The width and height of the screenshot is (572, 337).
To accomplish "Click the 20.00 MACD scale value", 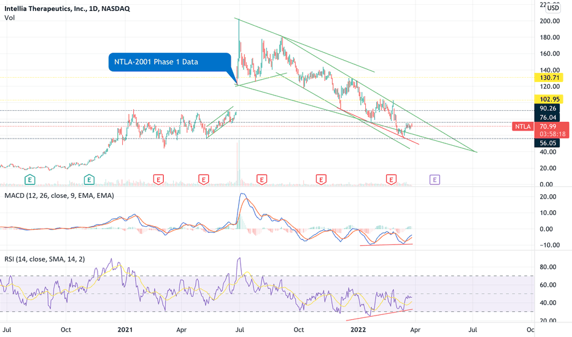I will pos(548,197).
